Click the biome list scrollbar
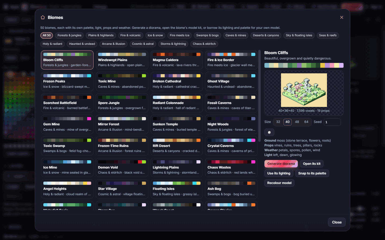Viewport: 385px width, 240px height. 259,96
